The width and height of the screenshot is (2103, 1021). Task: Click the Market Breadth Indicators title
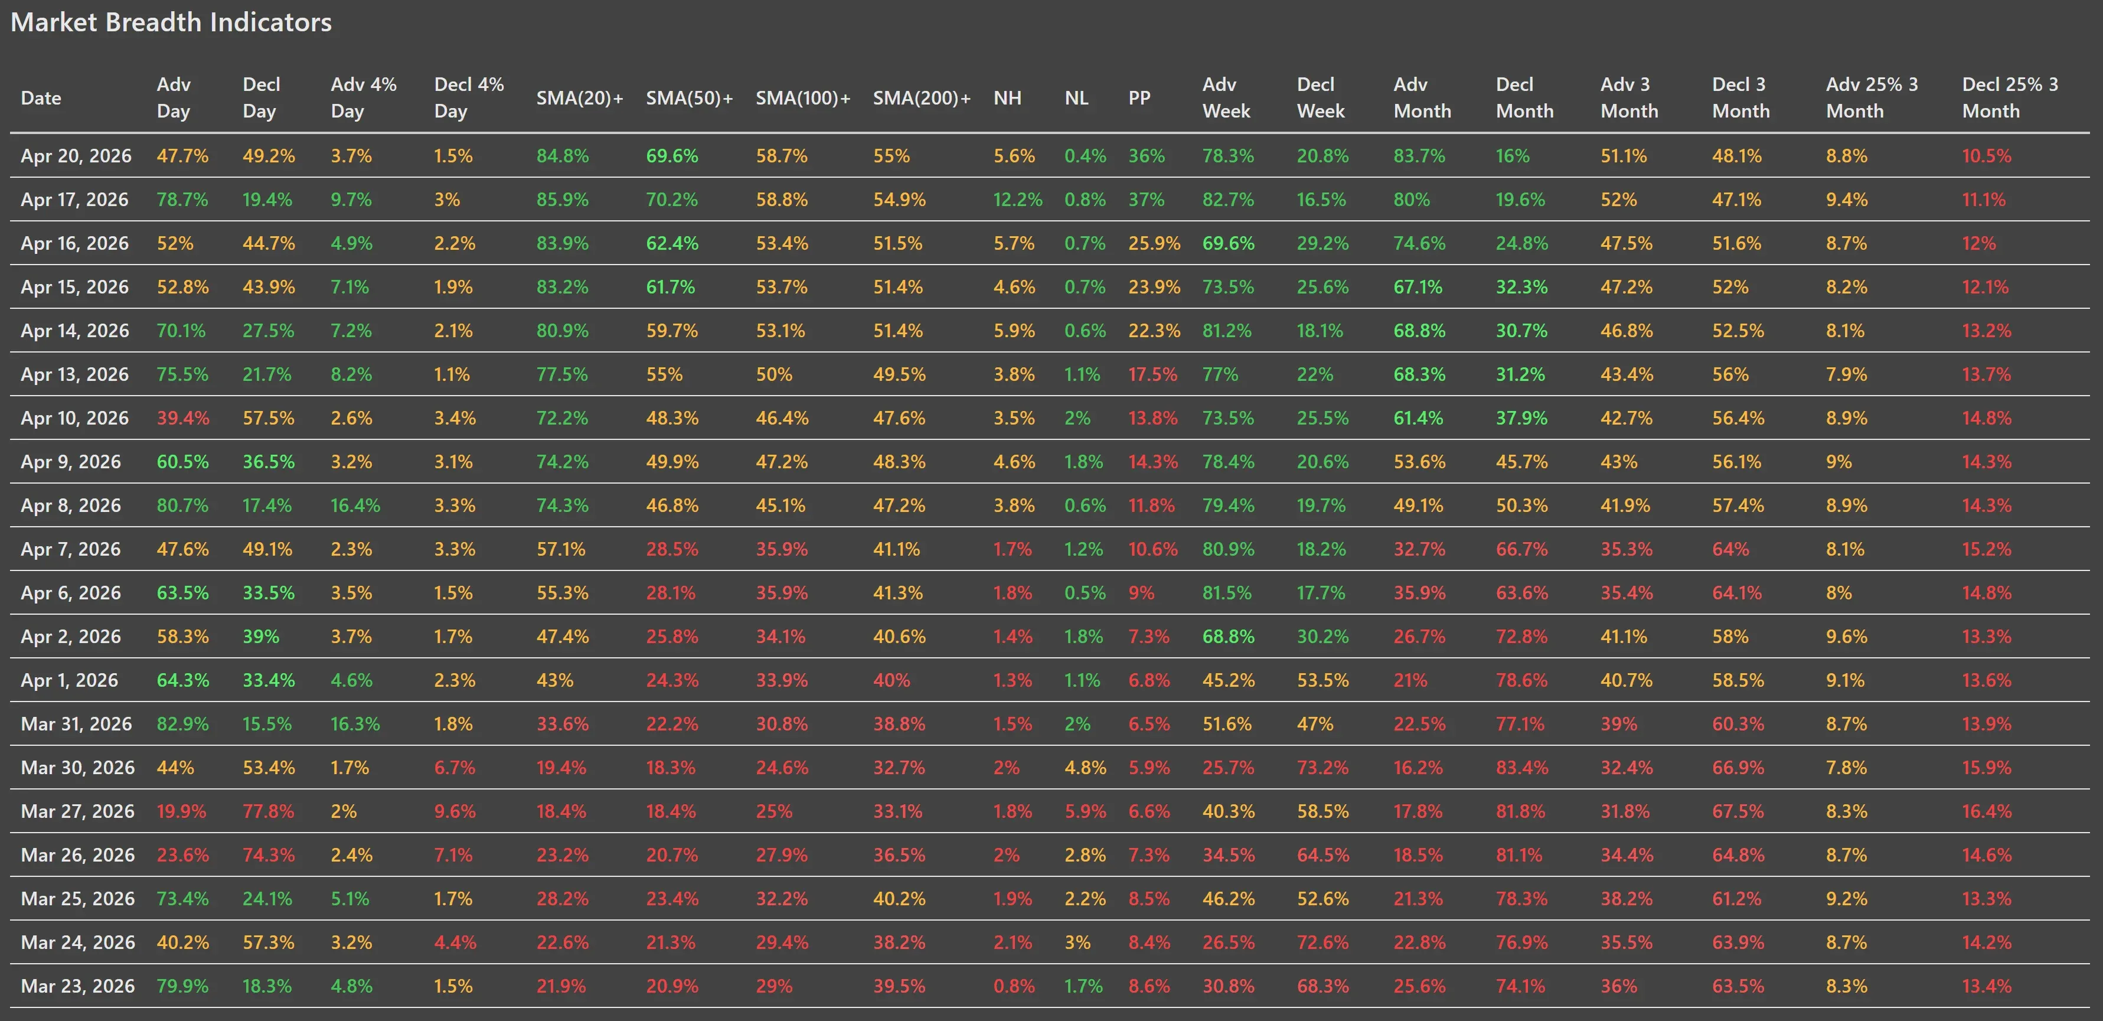(171, 22)
